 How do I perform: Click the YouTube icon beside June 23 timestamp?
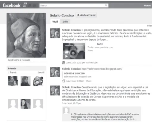point(63,63)
